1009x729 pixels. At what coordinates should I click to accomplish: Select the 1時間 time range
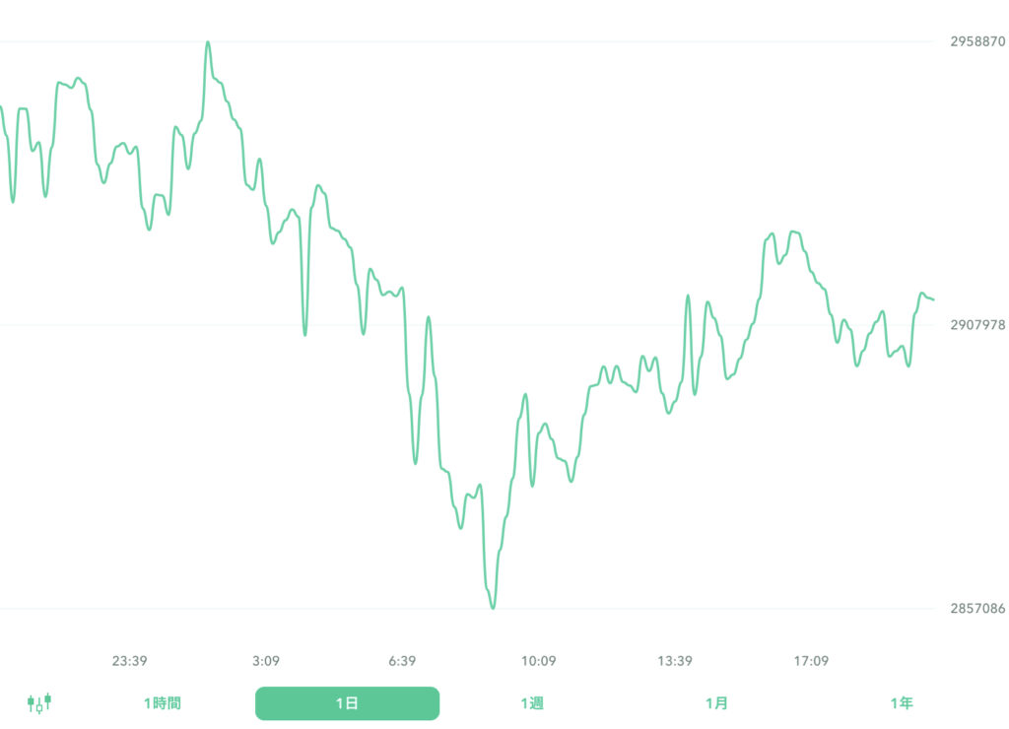click(x=163, y=703)
